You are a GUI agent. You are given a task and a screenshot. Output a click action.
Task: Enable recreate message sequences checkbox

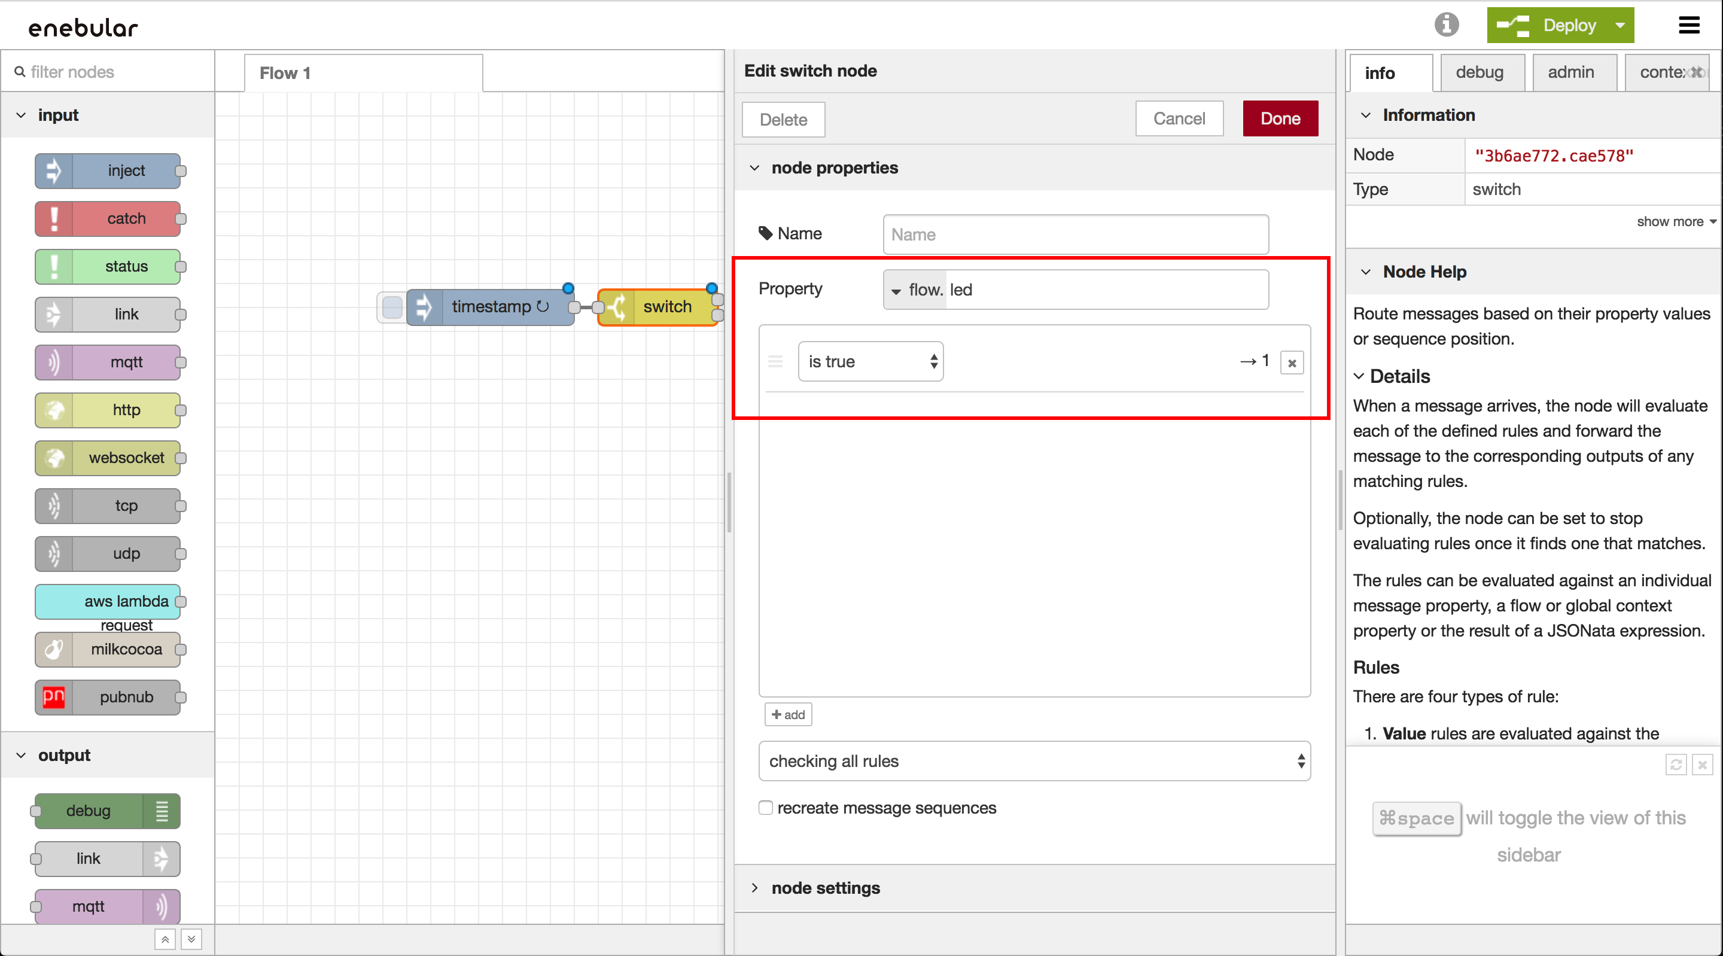click(x=766, y=808)
